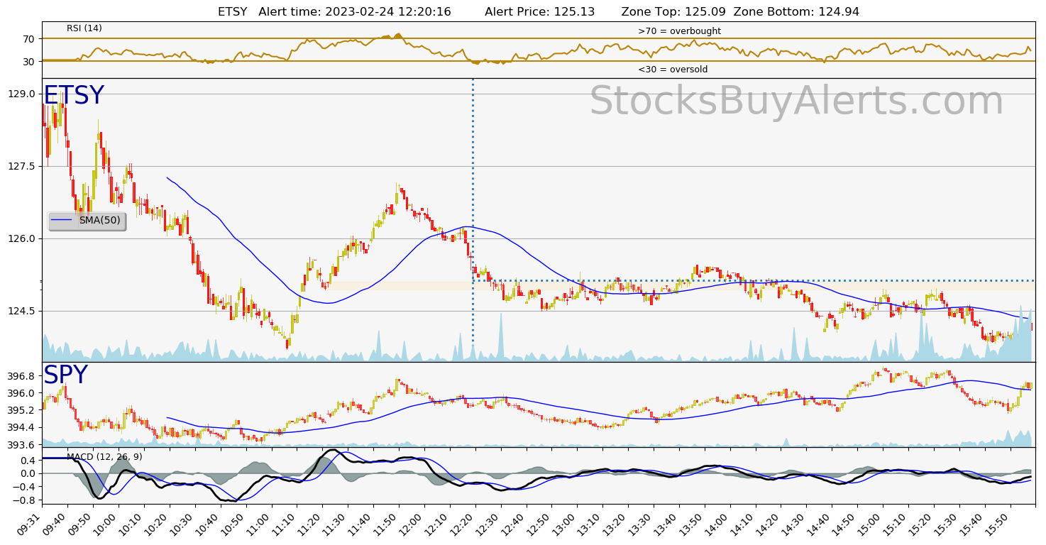Viewport: 1046px width, 545px height.
Task: Click the RSI 30 axis label
Action: (x=29, y=61)
